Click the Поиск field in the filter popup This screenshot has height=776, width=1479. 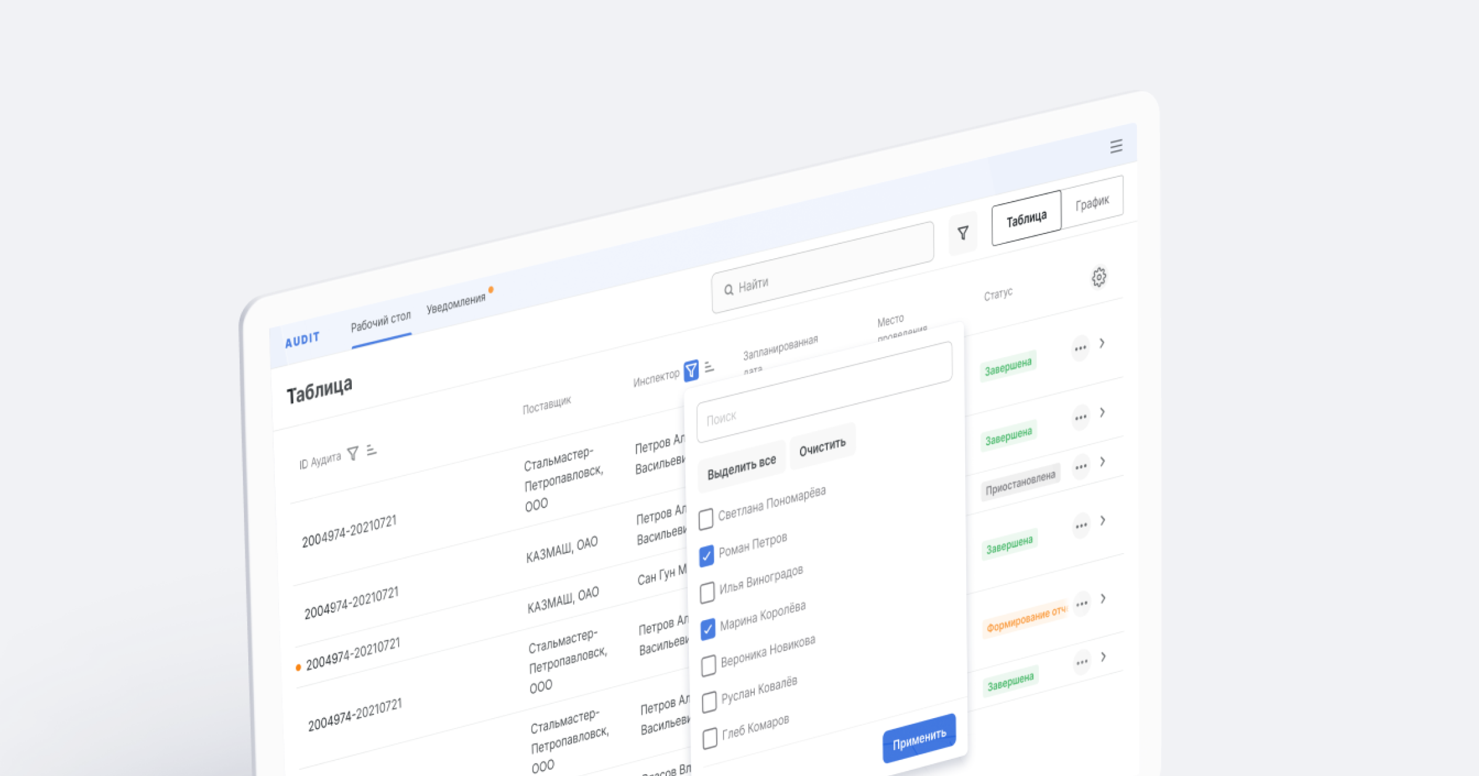[x=825, y=392]
